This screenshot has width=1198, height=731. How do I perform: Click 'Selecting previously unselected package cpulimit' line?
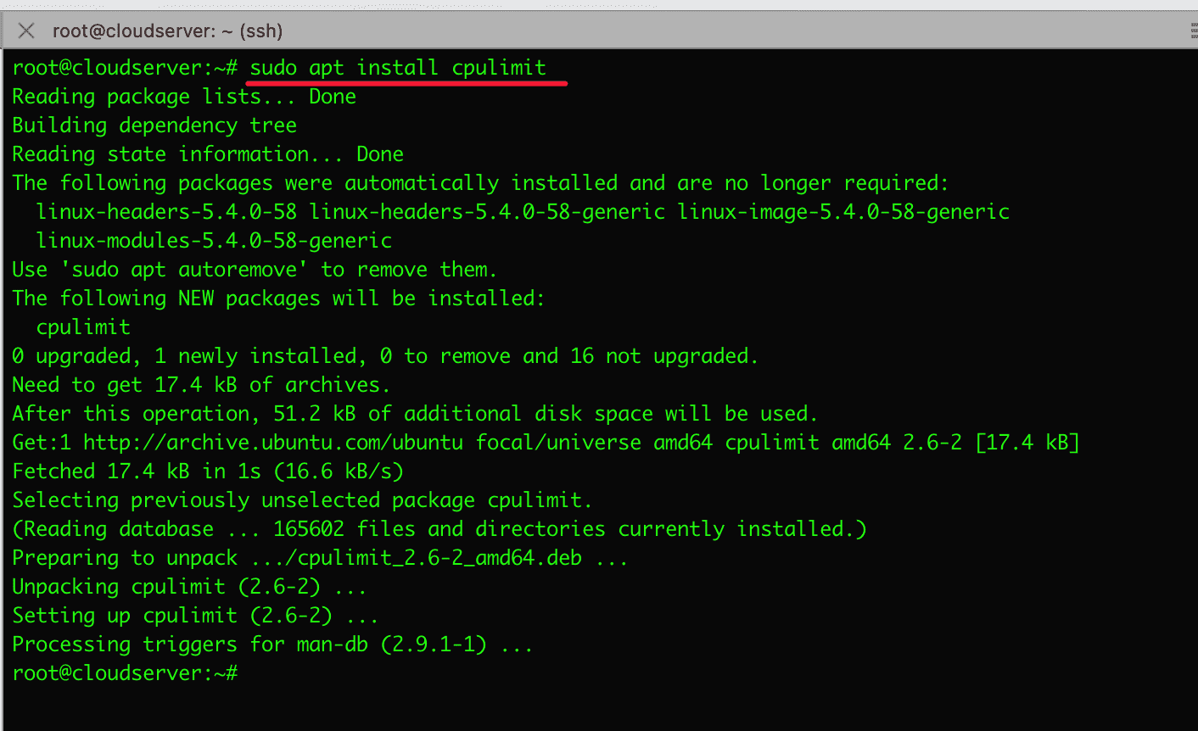pyautogui.click(x=302, y=500)
